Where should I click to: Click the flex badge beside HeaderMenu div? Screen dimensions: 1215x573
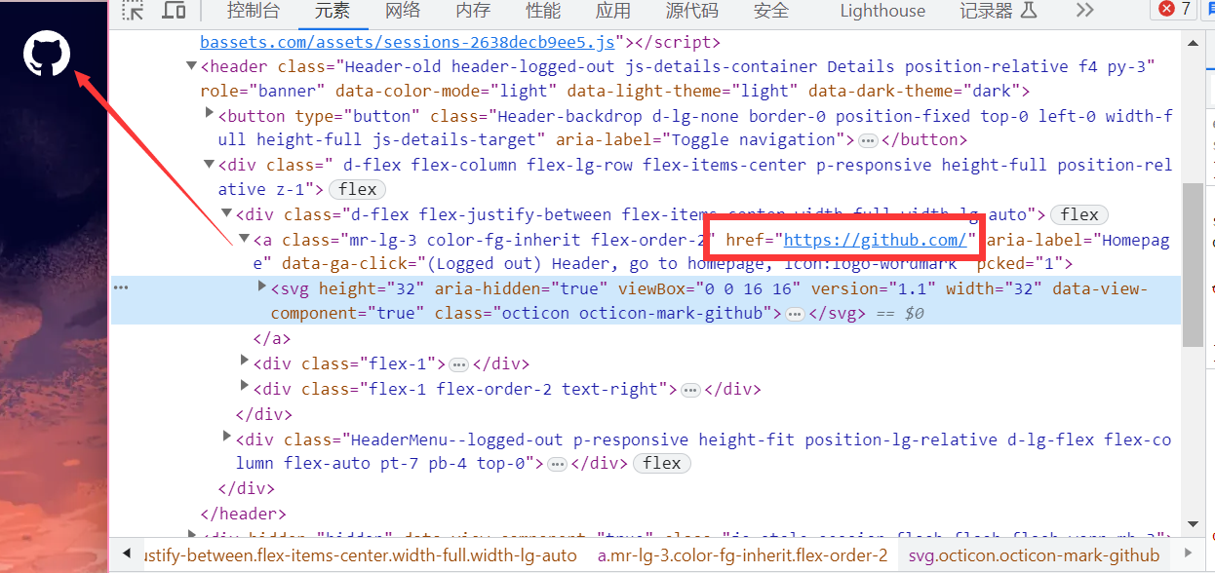[662, 463]
